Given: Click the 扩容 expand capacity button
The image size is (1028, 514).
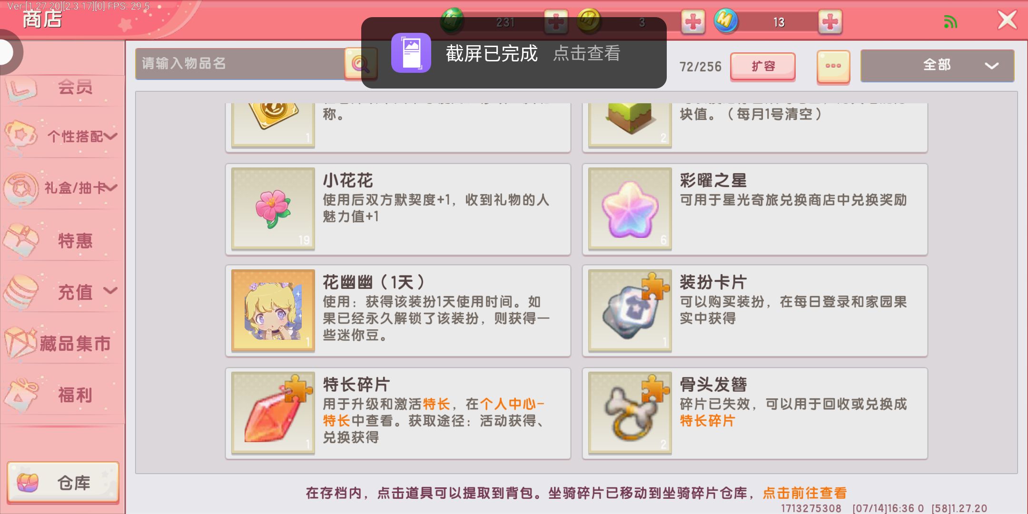Looking at the screenshot, I should [x=763, y=66].
